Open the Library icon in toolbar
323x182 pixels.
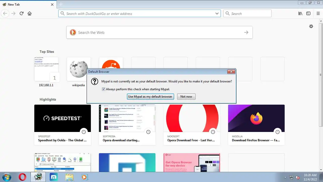[x=300, y=13]
